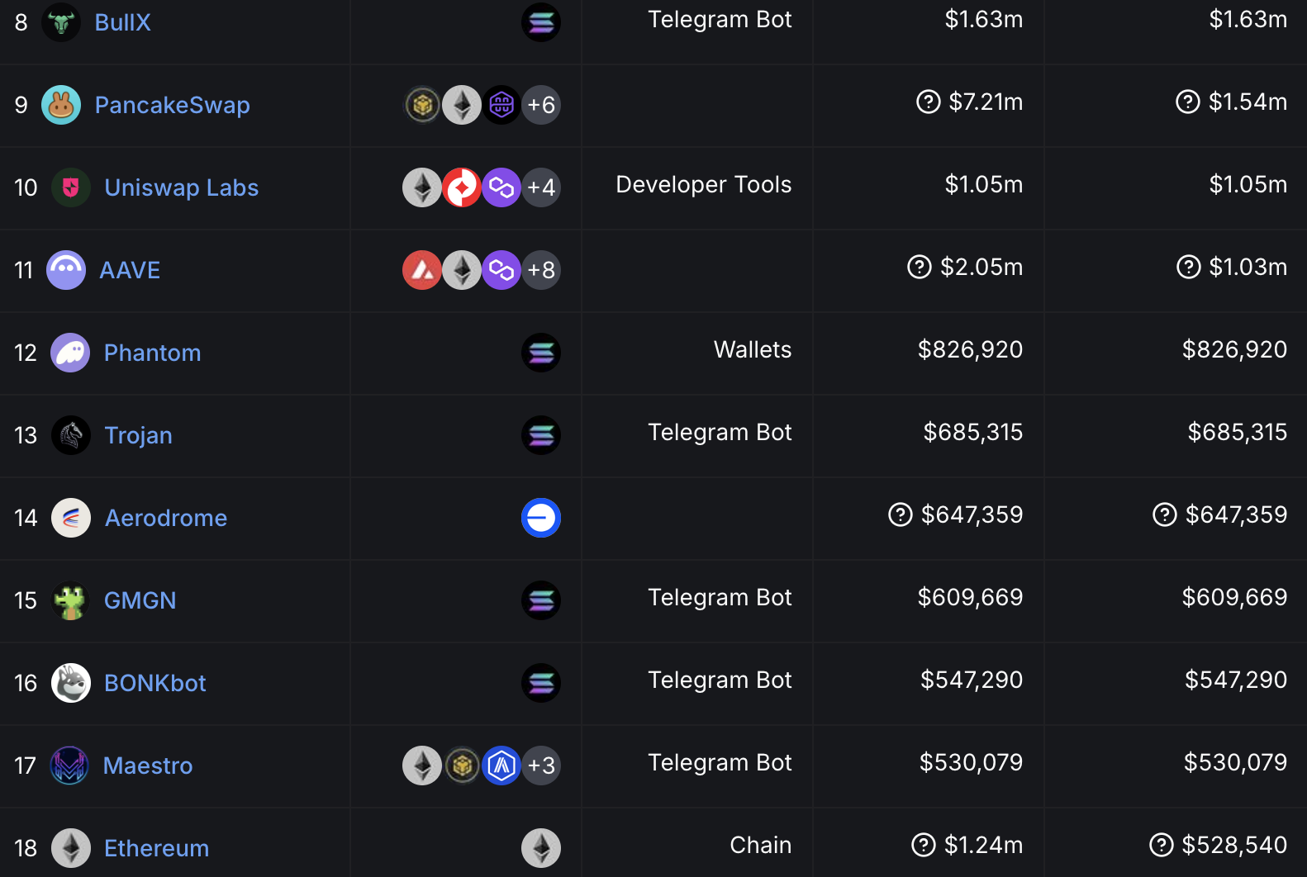
Task: Click the Base chain icon for Aerodrome
Action: coord(541,518)
